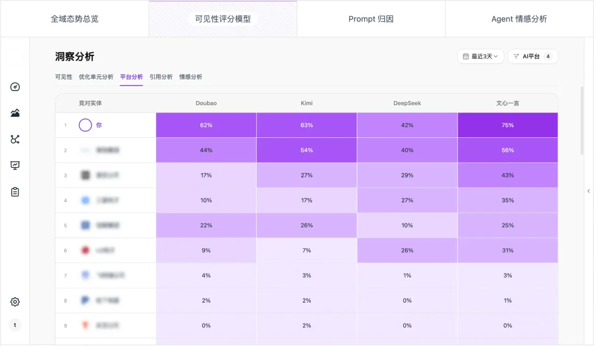Select the 引用分析 sub-tab
The width and height of the screenshot is (594, 346).
tap(162, 77)
